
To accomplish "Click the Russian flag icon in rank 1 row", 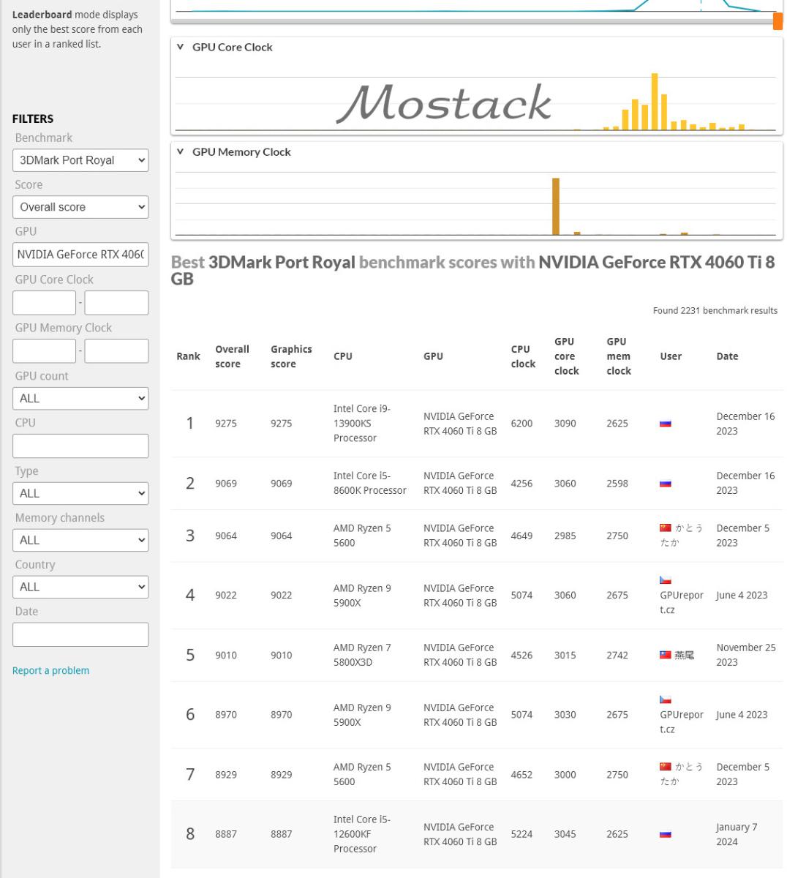I will pos(666,424).
